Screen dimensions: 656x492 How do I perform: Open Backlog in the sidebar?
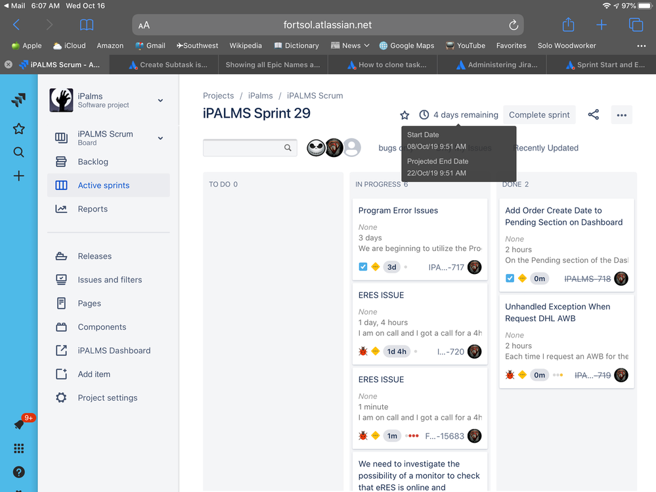108,162
